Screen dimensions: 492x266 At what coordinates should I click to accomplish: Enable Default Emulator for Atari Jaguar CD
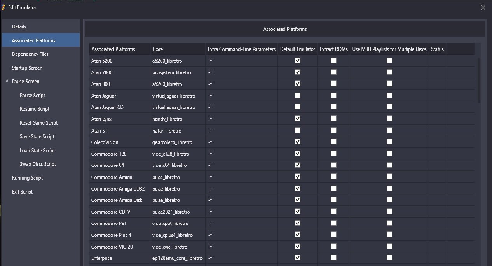click(298, 107)
